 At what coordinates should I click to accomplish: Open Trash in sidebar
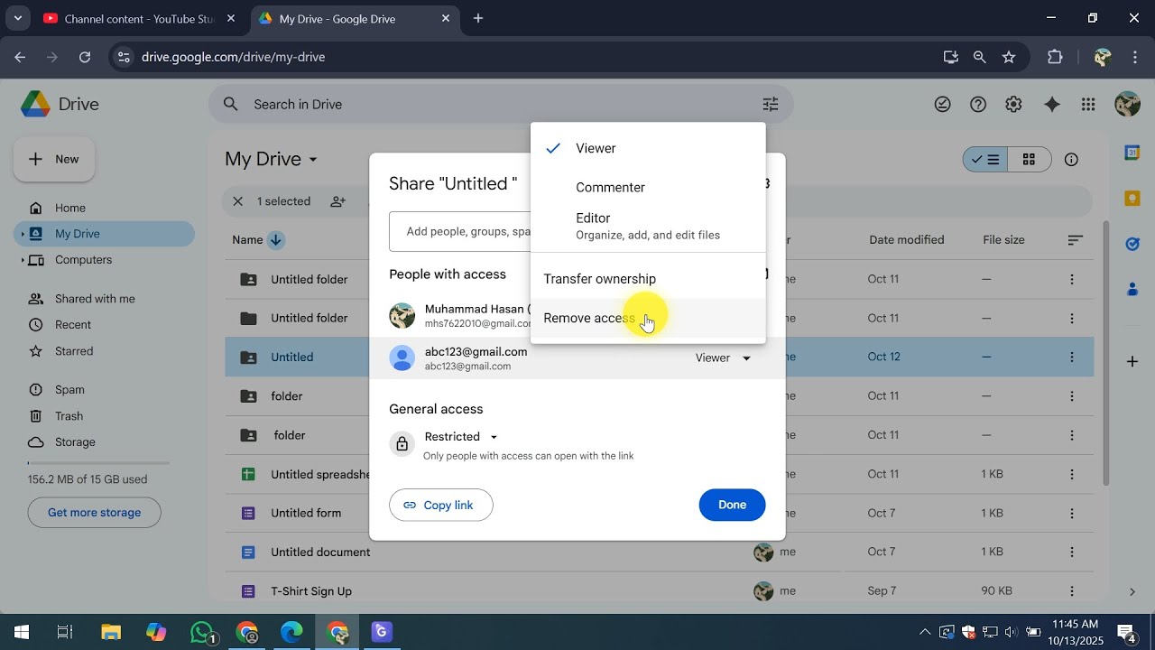[x=104, y=416]
